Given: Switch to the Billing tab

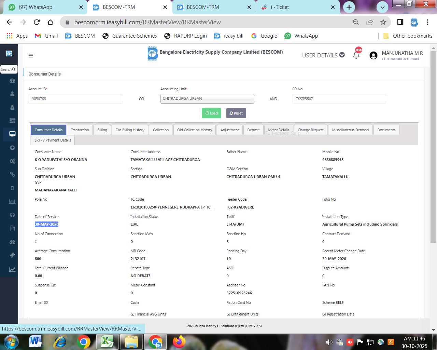Looking at the screenshot, I should pyautogui.click(x=102, y=130).
